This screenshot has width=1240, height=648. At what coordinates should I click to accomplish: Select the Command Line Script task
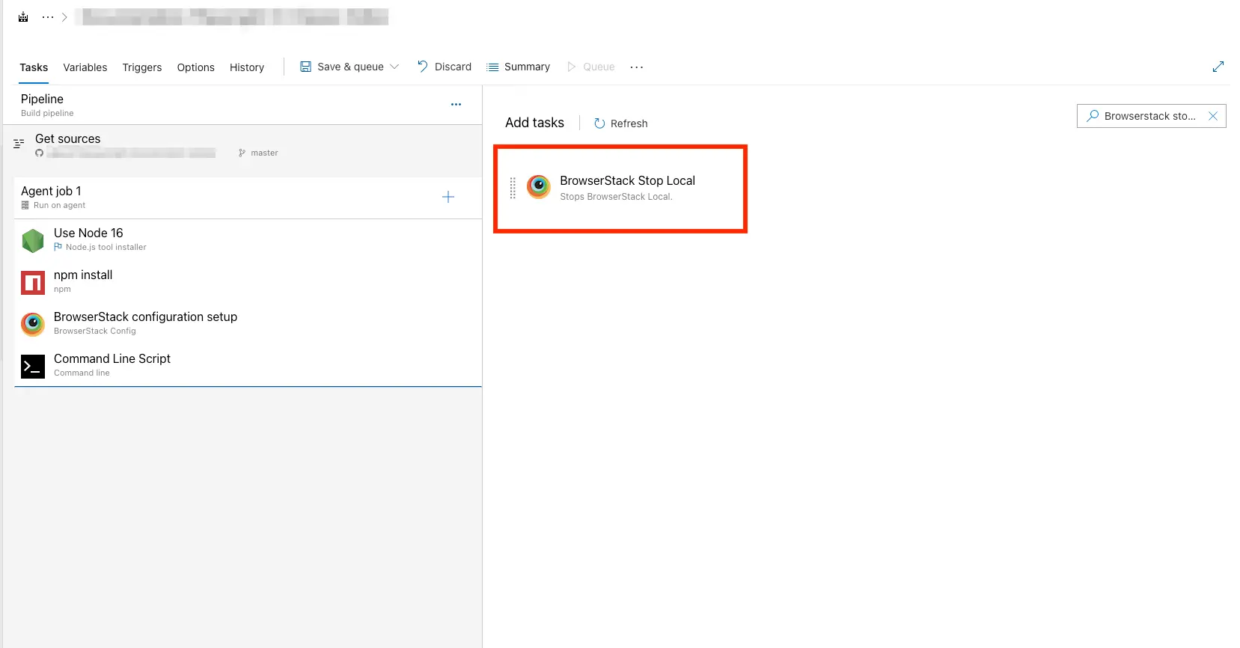112,365
